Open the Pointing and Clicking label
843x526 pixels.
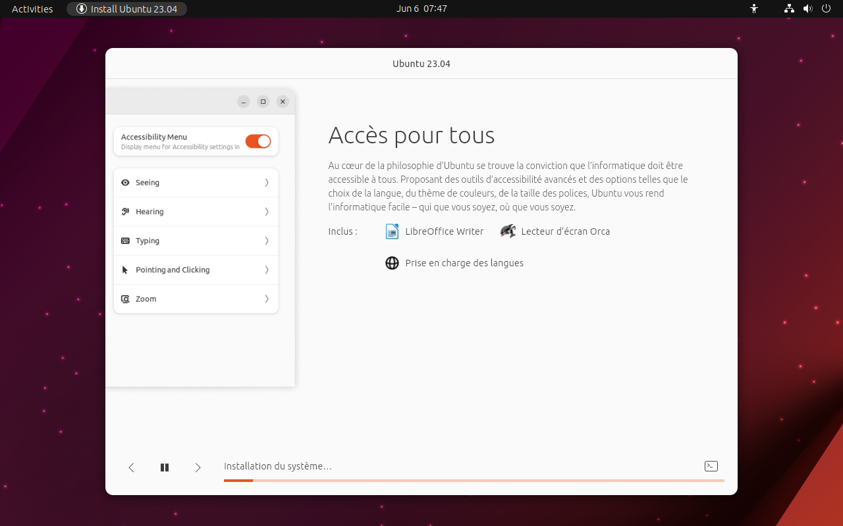pyautogui.click(x=173, y=270)
